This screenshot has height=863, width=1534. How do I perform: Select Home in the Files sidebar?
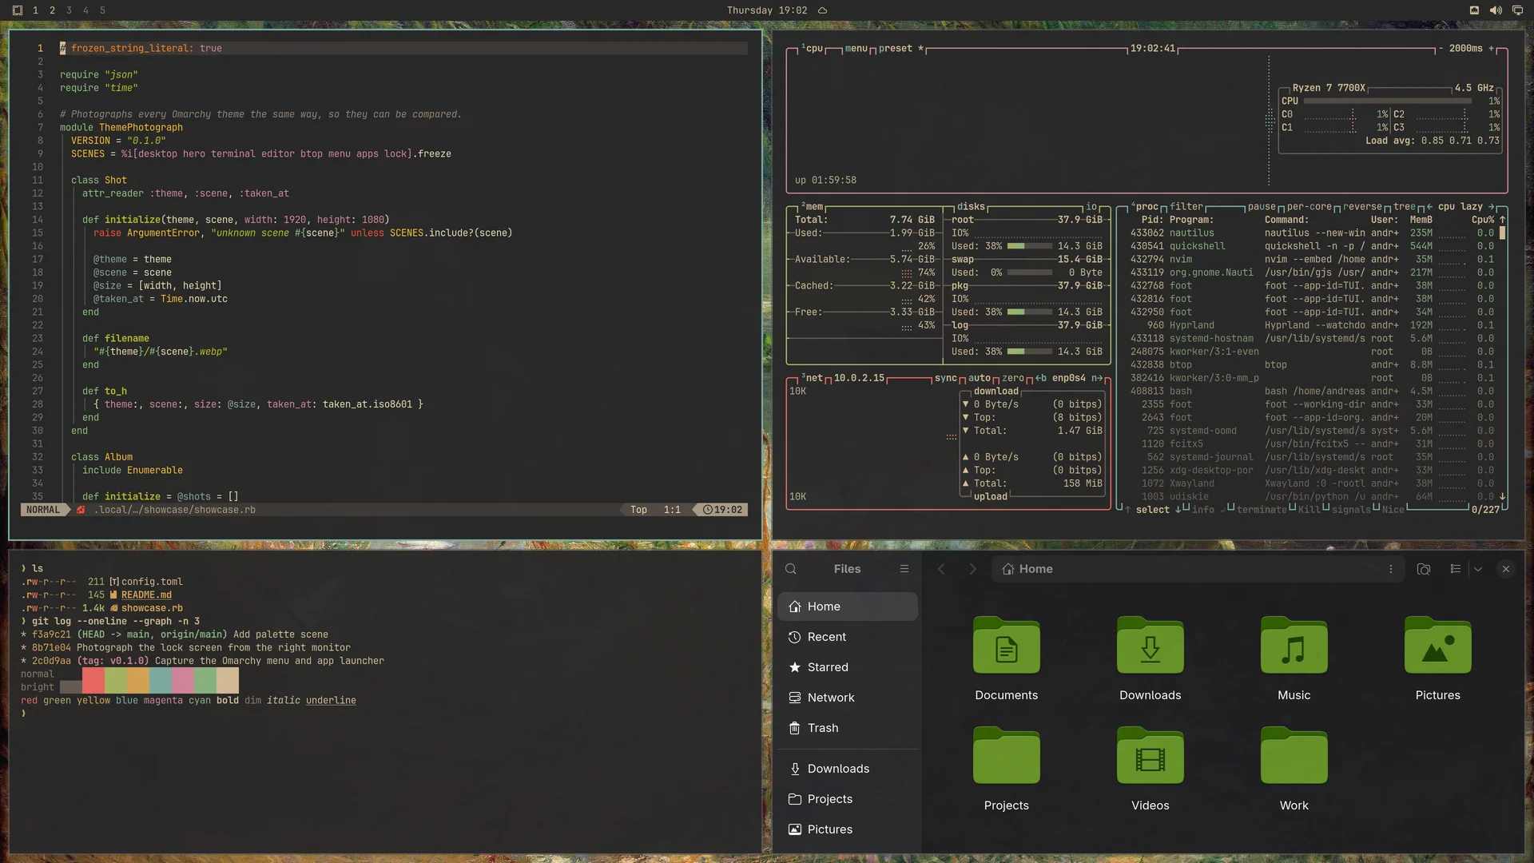[x=848, y=606]
